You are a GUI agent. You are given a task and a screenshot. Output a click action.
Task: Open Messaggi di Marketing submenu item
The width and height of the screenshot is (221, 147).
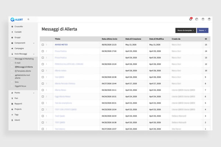click(x=24, y=59)
